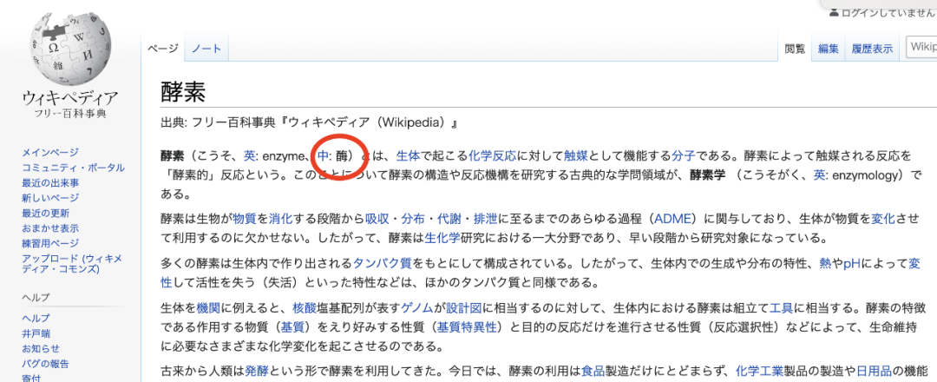Viewport: 937px width, 382px height.
Task: Follow the 代謝 link
Action: coord(449,220)
